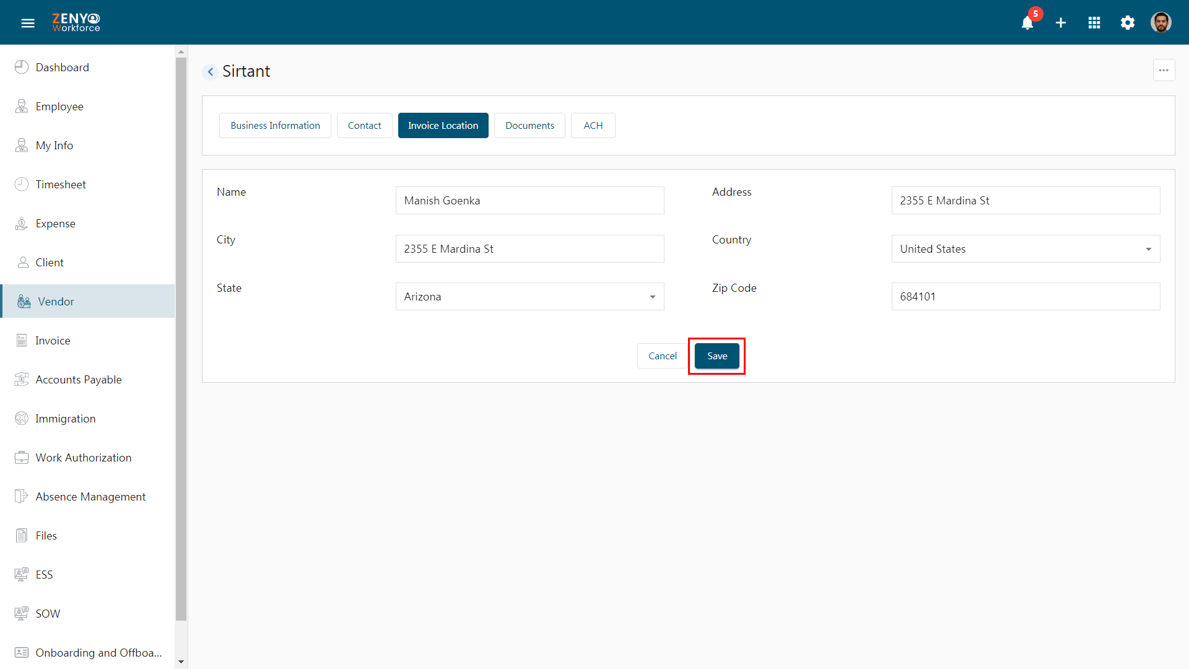Click the Employee sidebar icon

(21, 105)
